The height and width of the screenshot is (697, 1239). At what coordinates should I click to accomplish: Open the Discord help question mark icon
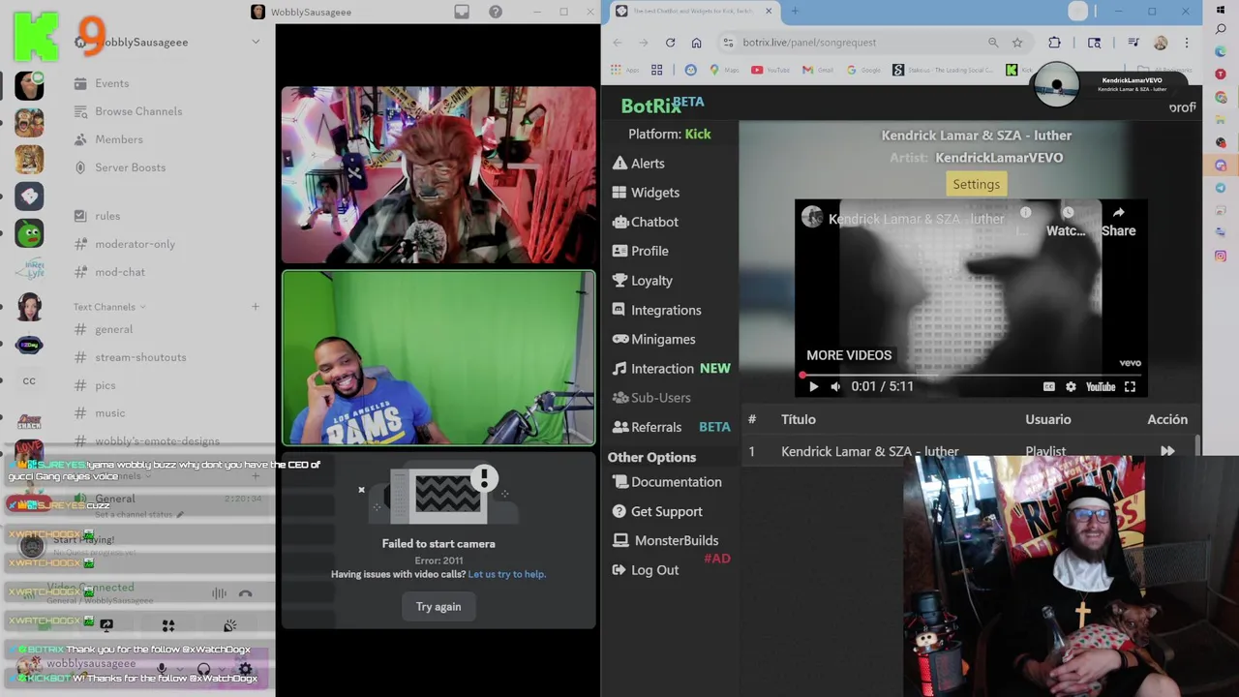496,12
